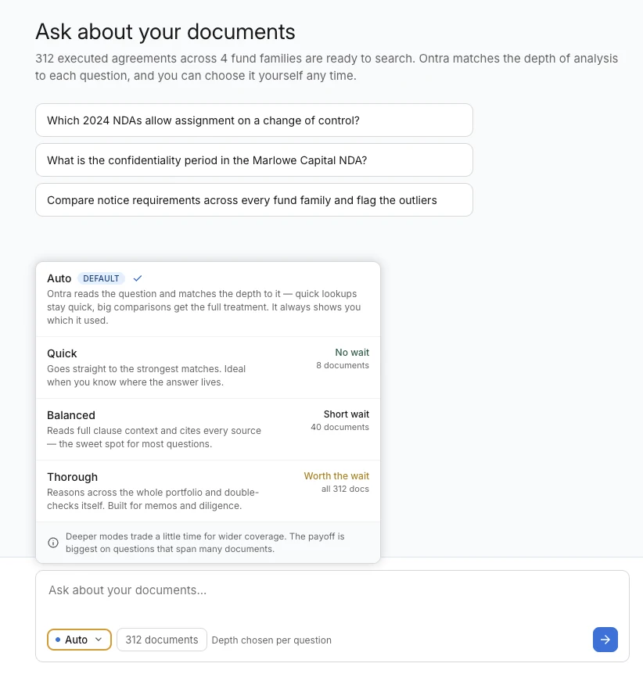Pick suggestion about 2024 NDAs change of control
The width and height of the screenshot is (643, 674).
coord(254,120)
